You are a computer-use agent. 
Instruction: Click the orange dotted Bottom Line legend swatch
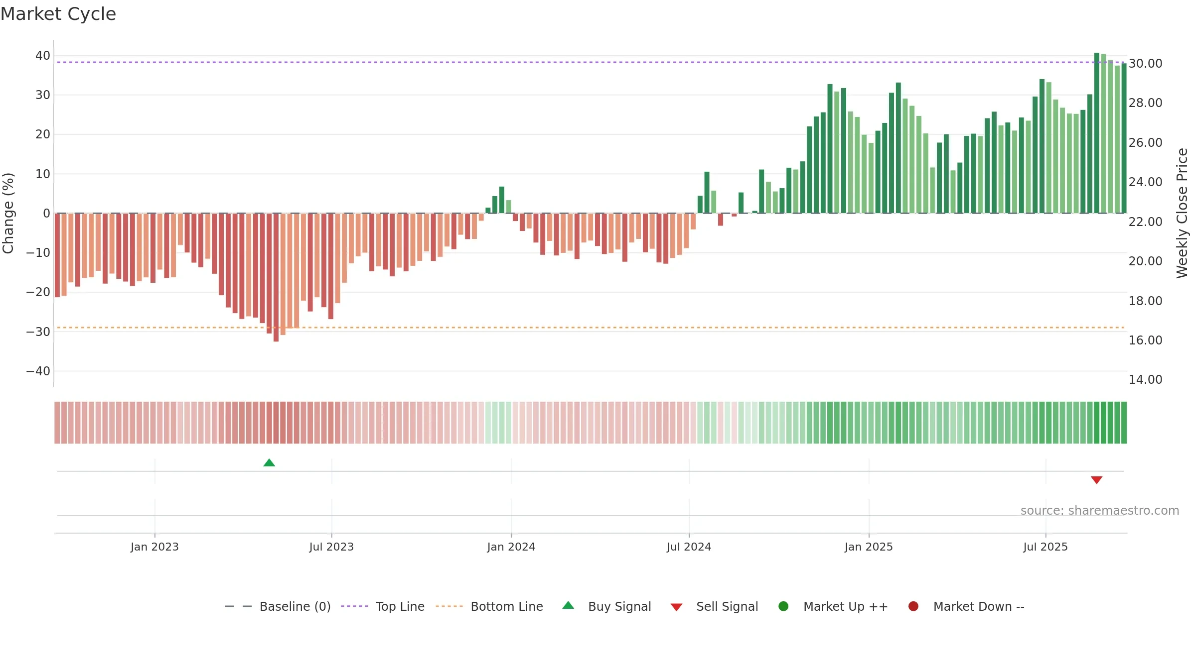(449, 606)
